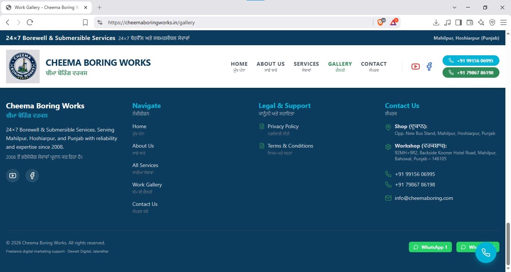This screenshot has width=511, height=272.
Task: Click the footer About Us link
Action: (x=143, y=146)
